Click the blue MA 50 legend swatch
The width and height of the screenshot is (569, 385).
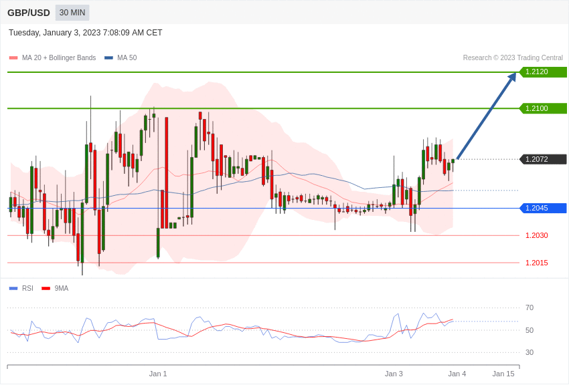(x=108, y=58)
